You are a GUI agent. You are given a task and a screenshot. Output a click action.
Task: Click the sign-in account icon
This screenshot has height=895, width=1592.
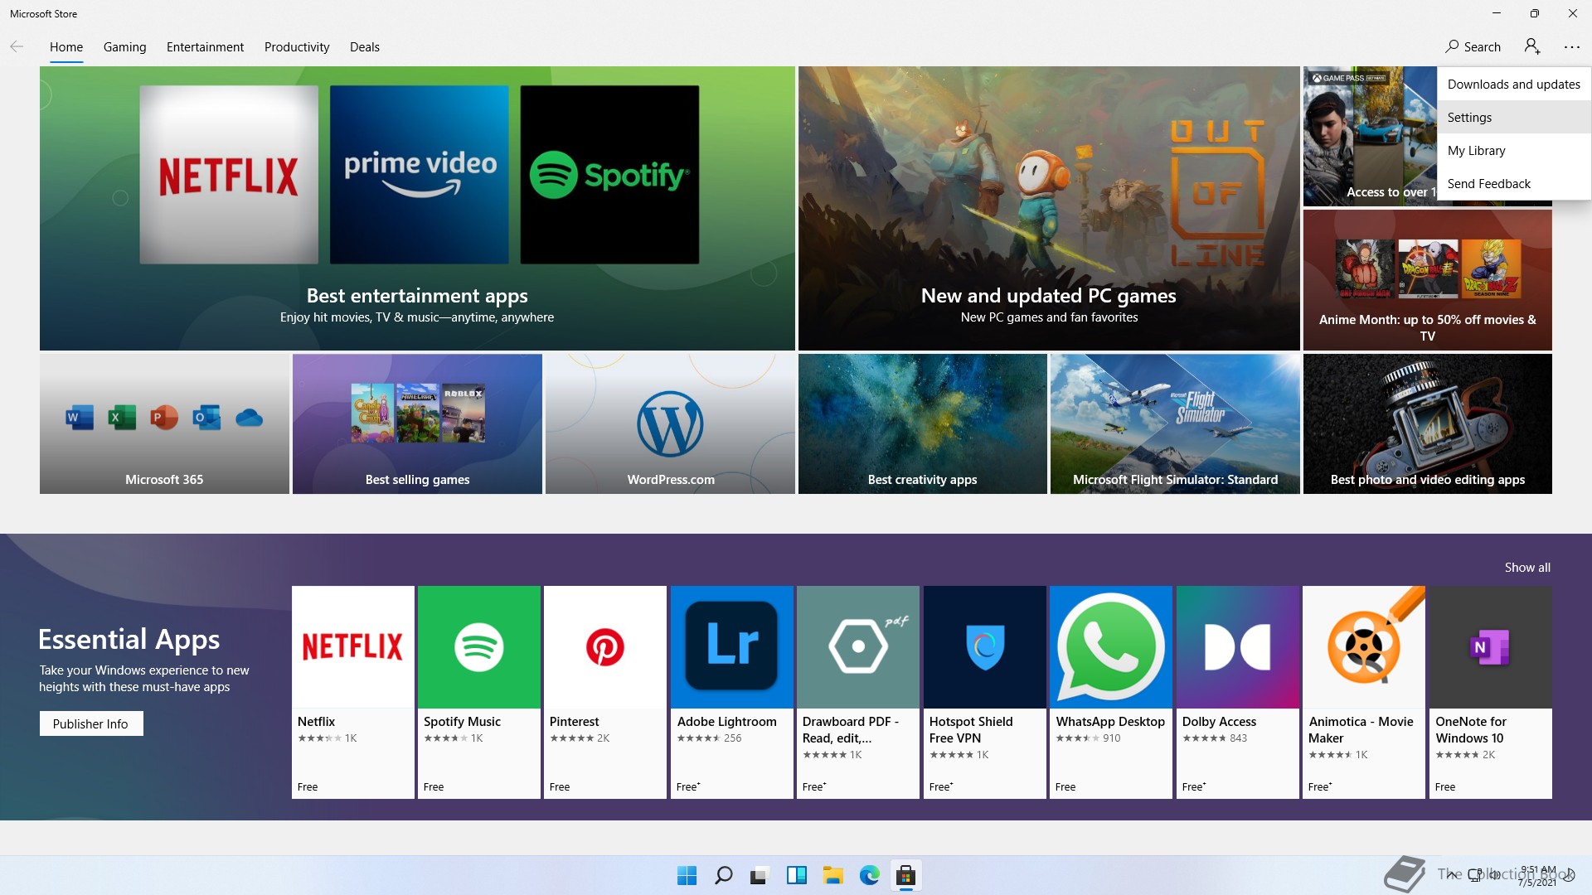point(1532,46)
